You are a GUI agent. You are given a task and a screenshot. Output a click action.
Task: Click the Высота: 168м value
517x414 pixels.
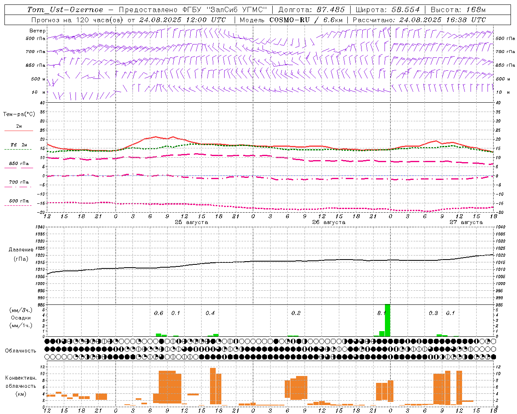(458, 10)
